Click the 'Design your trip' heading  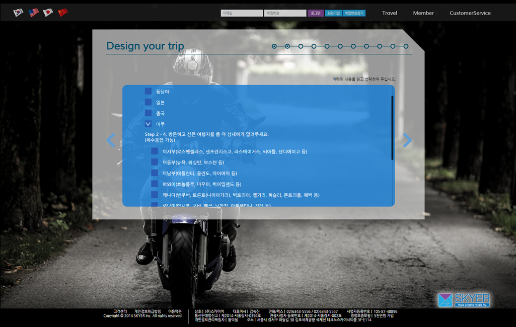tap(145, 46)
